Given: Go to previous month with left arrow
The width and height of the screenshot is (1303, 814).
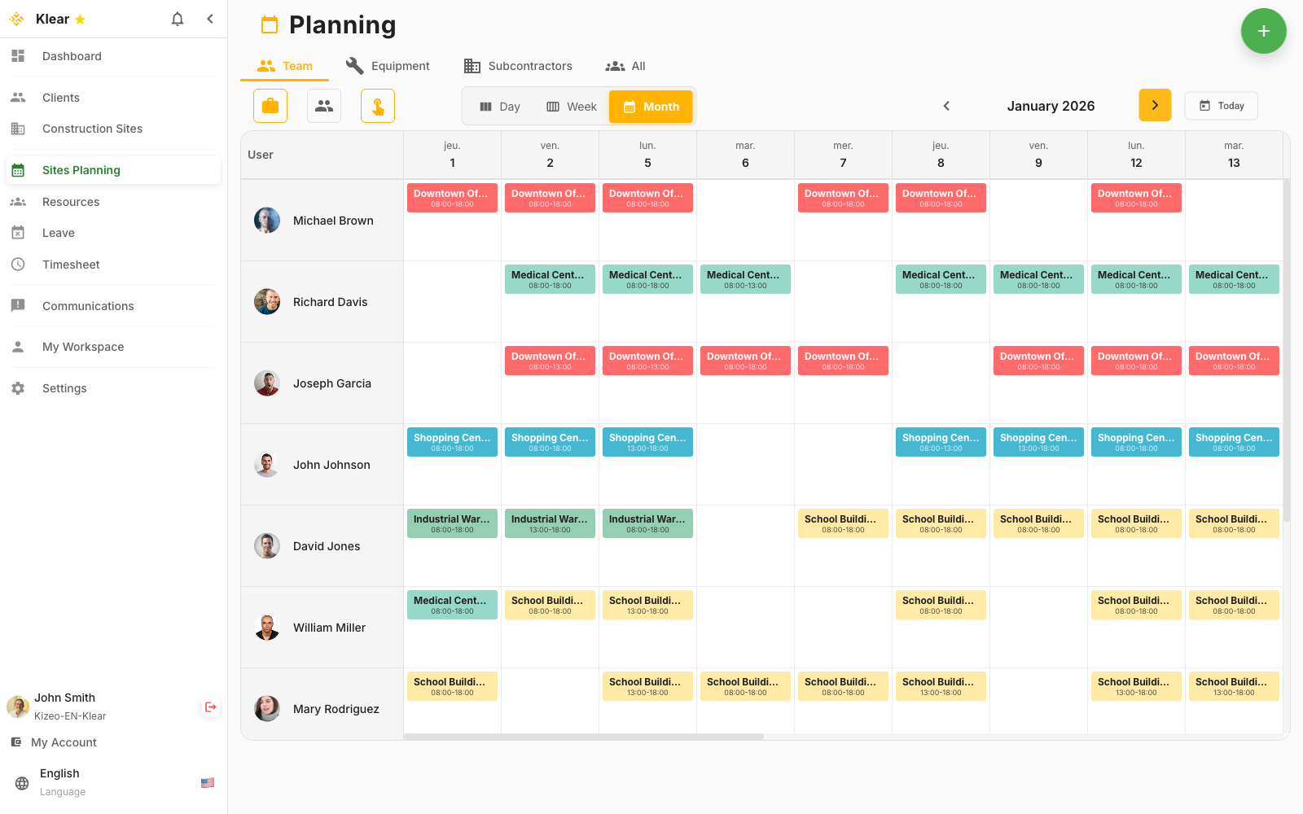Looking at the screenshot, I should [x=946, y=106].
